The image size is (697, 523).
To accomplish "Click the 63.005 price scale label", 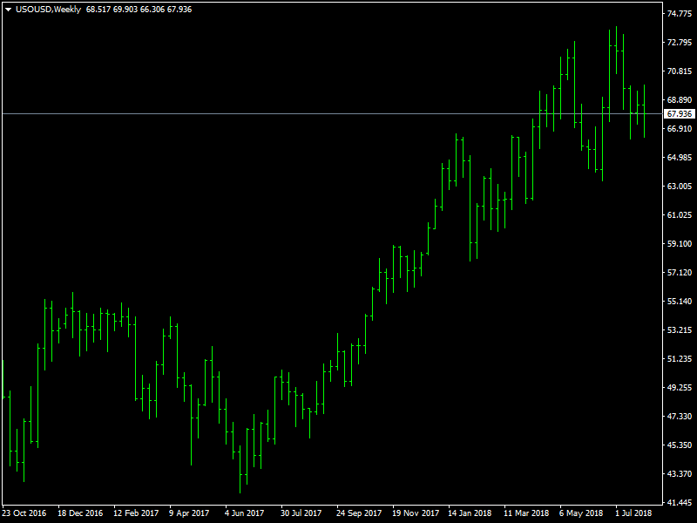I will click(x=680, y=186).
